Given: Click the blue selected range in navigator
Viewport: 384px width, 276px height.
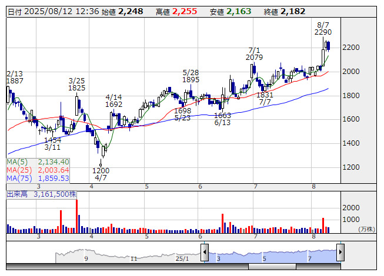Looking at the screenshot, I should [x=272, y=256].
